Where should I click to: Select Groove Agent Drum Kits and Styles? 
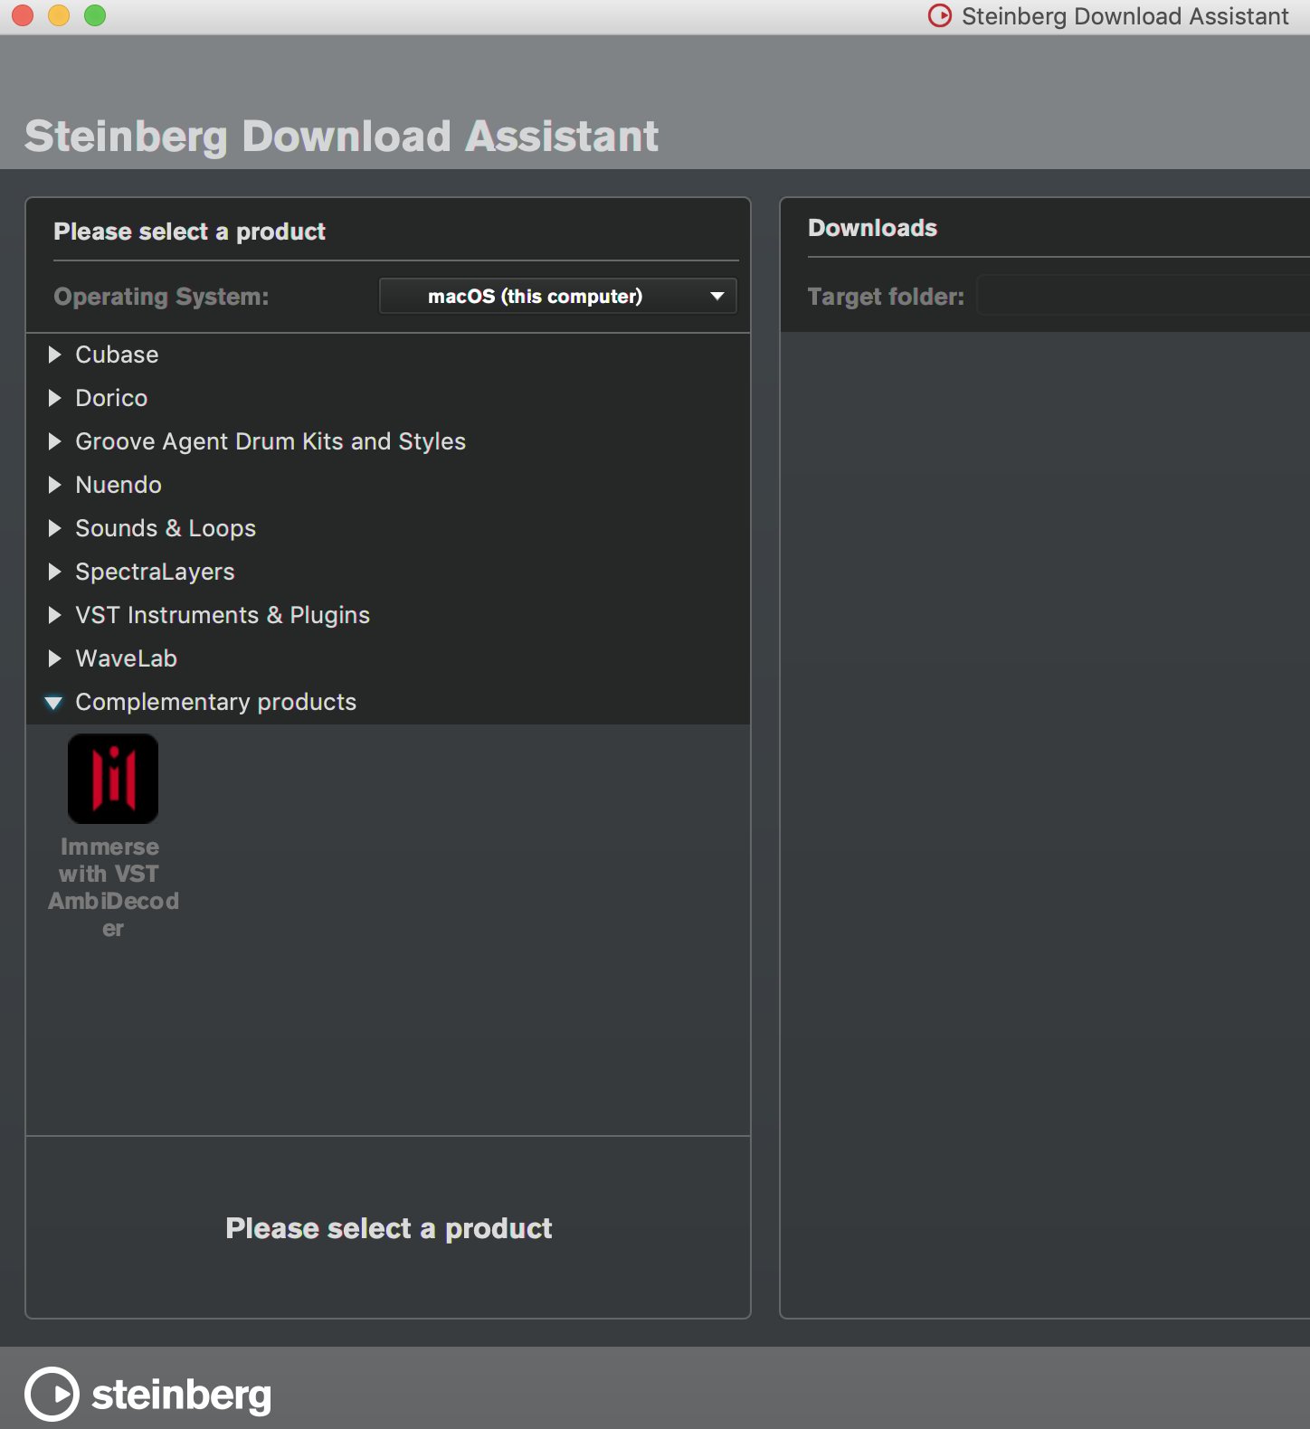pos(388,441)
